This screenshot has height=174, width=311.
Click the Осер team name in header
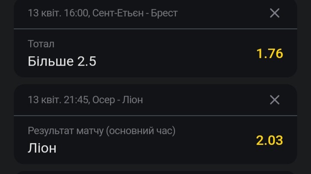coord(104,100)
